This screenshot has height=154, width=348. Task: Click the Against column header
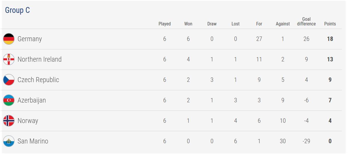(283, 24)
